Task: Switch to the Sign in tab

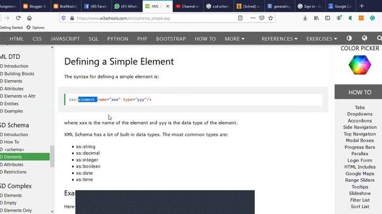Action: [x=310, y=7]
